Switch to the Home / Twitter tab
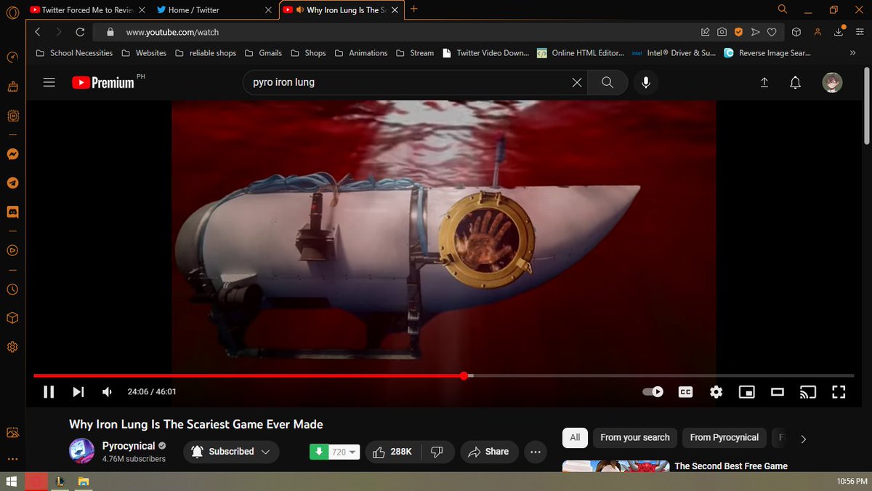This screenshot has height=491, width=872. point(214,10)
